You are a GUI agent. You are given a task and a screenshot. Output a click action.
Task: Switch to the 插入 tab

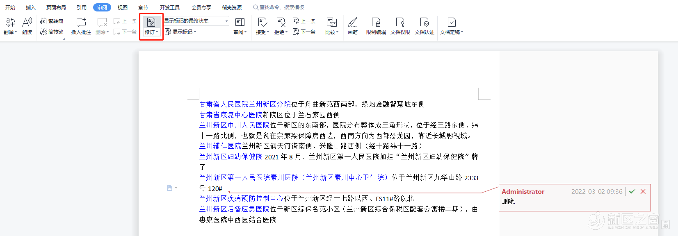click(31, 7)
